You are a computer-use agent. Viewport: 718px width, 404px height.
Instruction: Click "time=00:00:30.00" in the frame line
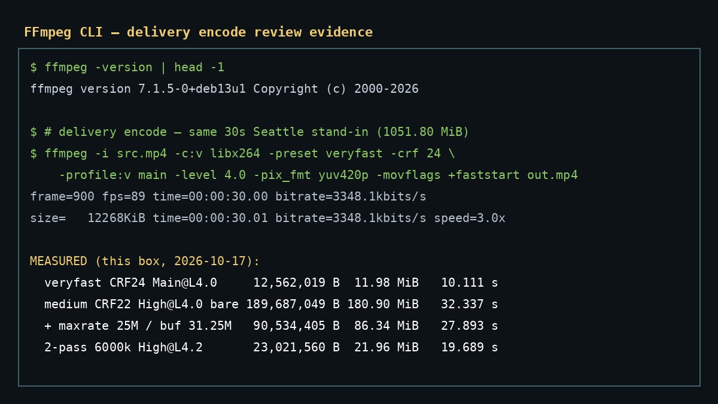coord(210,197)
